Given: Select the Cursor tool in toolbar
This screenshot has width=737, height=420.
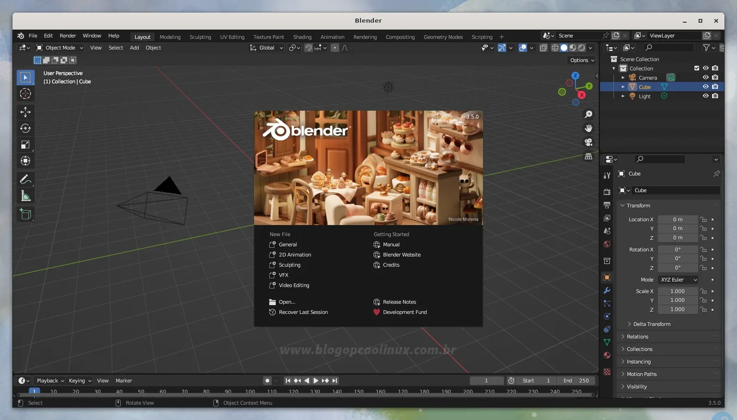Looking at the screenshot, I should click(x=25, y=94).
